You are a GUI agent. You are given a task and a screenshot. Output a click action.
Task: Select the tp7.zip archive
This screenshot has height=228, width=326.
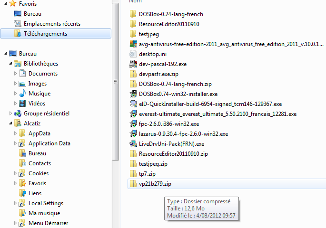click(x=147, y=174)
